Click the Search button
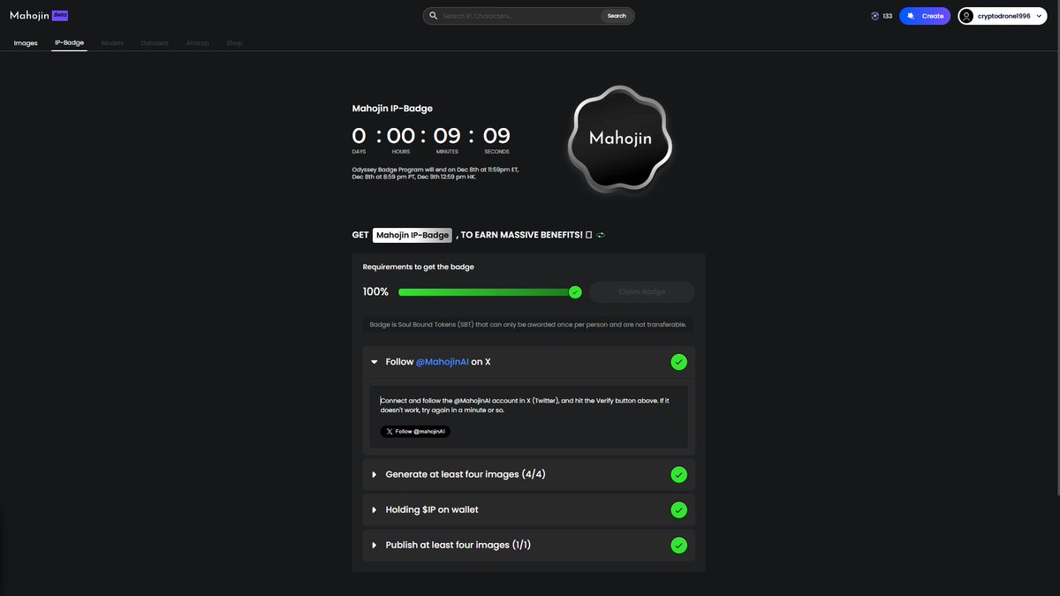The image size is (1060, 596). (x=617, y=16)
